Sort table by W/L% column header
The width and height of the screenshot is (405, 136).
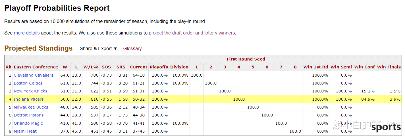(91, 67)
